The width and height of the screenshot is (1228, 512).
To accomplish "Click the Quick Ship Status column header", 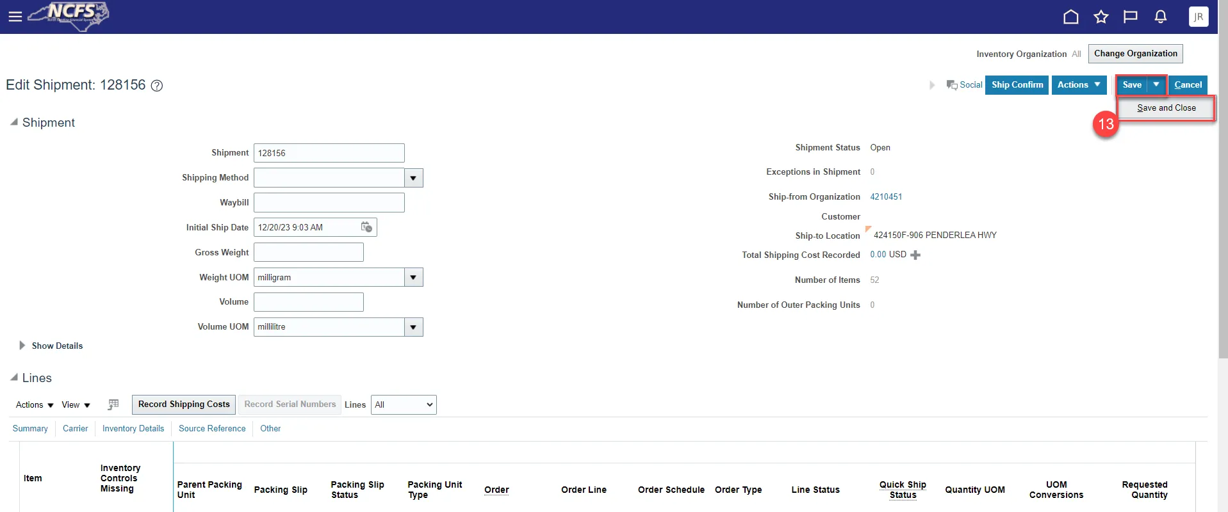I will (x=903, y=490).
